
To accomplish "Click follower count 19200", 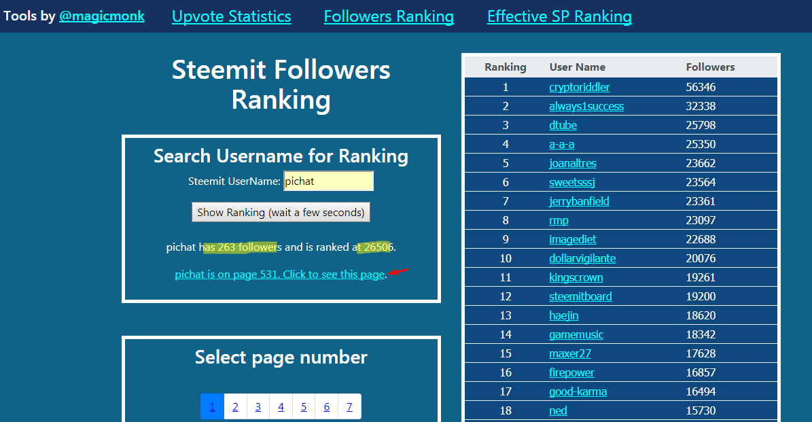I will tap(701, 297).
